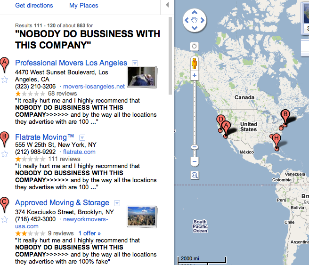Click the Street View pegman icon
This screenshot has width=309, height=265.
[195, 64]
